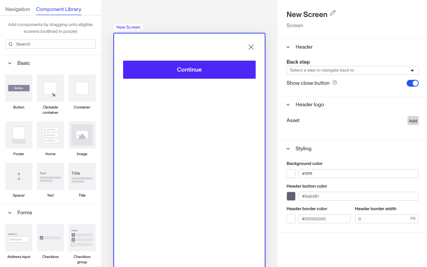Select the Text component thumbnail
The image size is (427, 267).
pos(50,176)
